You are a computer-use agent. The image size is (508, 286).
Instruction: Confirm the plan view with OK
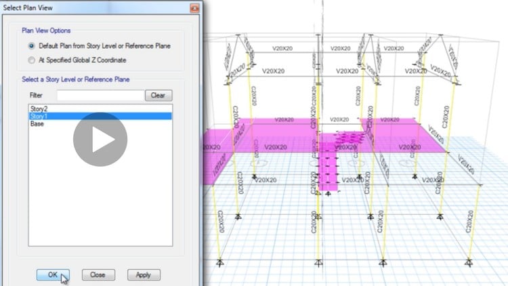tap(53, 275)
